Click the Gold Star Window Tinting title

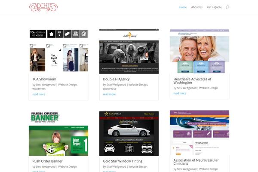(x=123, y=161)
